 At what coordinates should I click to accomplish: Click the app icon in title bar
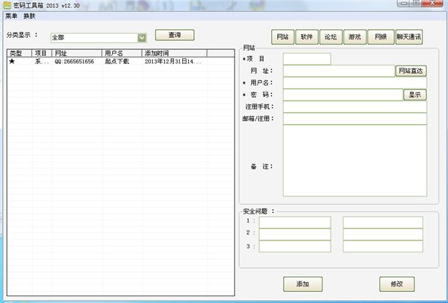point(7,5)
